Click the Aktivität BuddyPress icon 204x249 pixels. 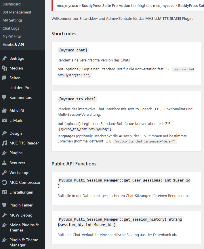pyautogui.click(x=4, y=111)
